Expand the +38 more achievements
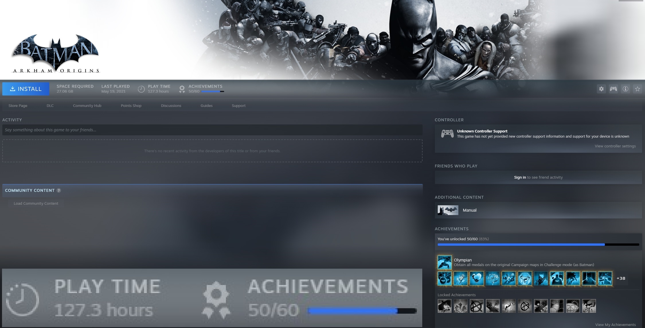 point(621,278)
